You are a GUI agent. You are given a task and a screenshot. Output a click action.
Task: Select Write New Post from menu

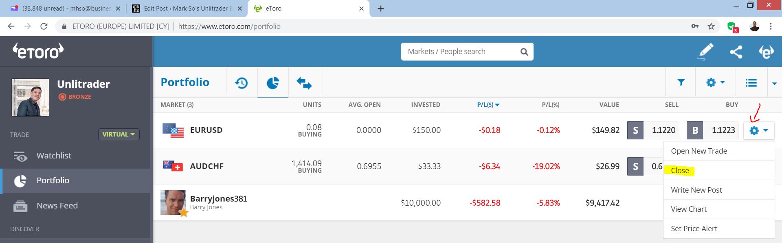(719, 190)
